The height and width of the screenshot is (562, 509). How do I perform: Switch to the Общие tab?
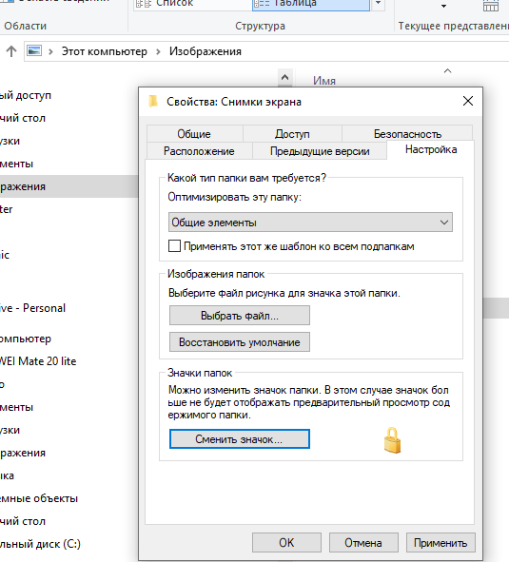[x=194, y=134]
